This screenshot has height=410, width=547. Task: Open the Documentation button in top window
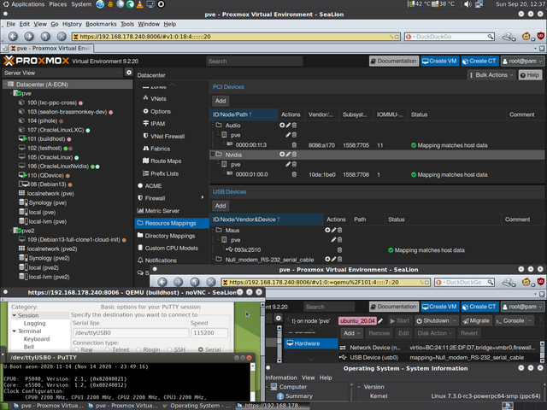point(394,61)
